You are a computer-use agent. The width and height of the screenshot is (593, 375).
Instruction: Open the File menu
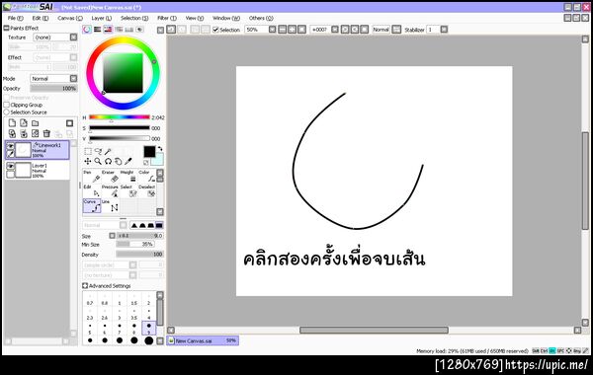click(x=16, y=18)
